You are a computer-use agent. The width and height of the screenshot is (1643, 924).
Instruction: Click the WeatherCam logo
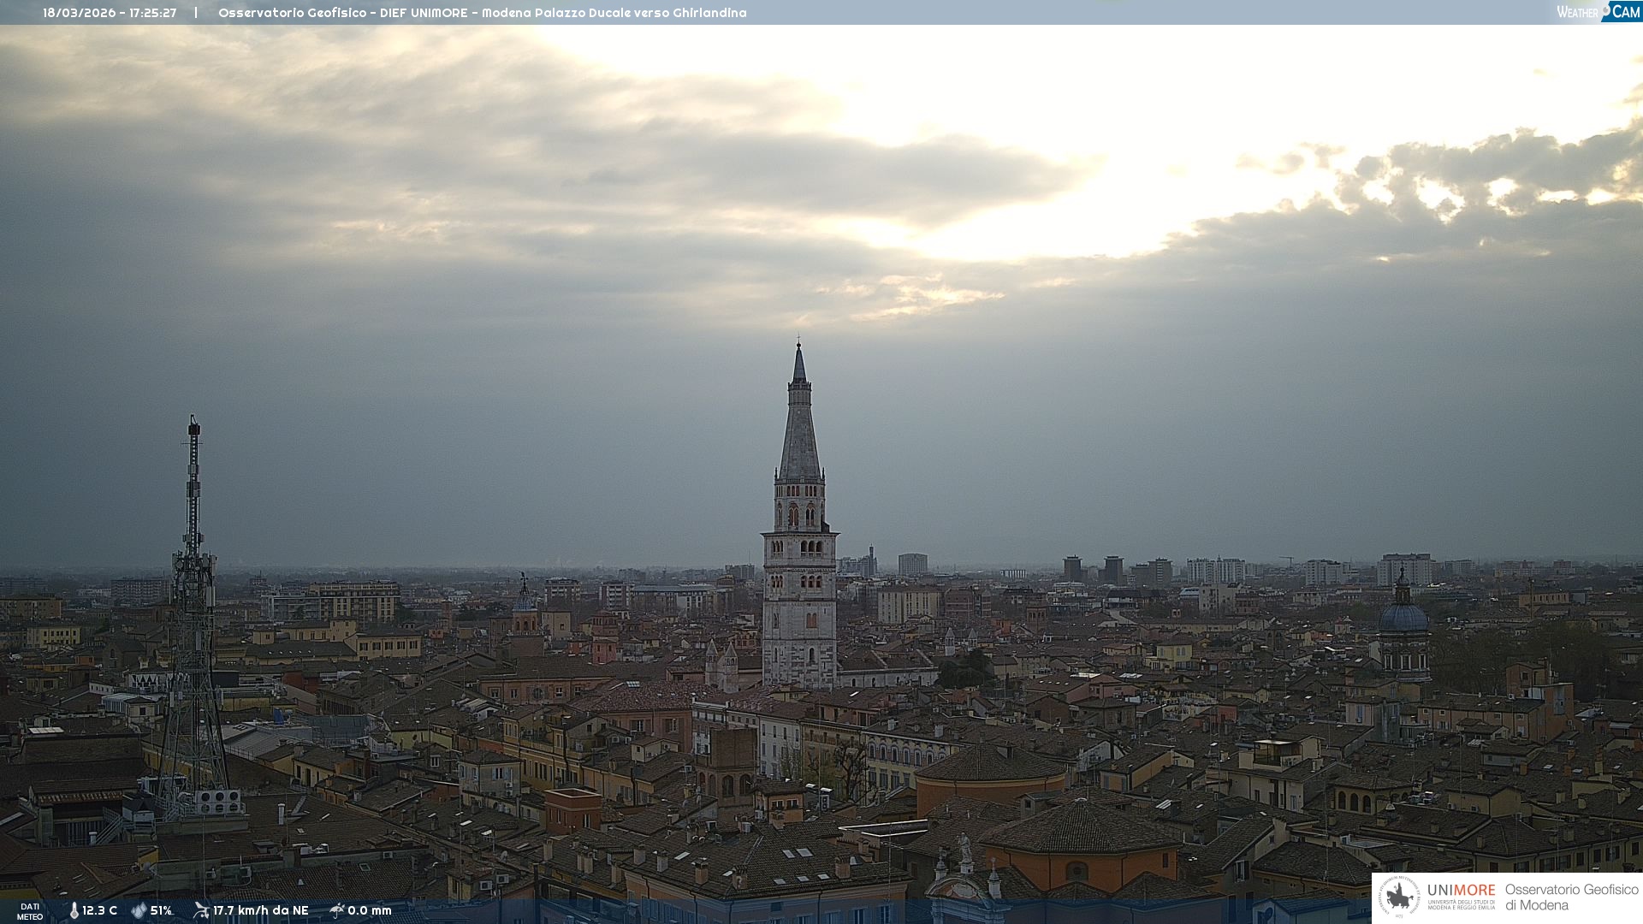coord(1598,12)
